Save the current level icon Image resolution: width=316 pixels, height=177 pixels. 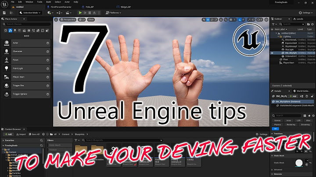(x=4, y=13)
